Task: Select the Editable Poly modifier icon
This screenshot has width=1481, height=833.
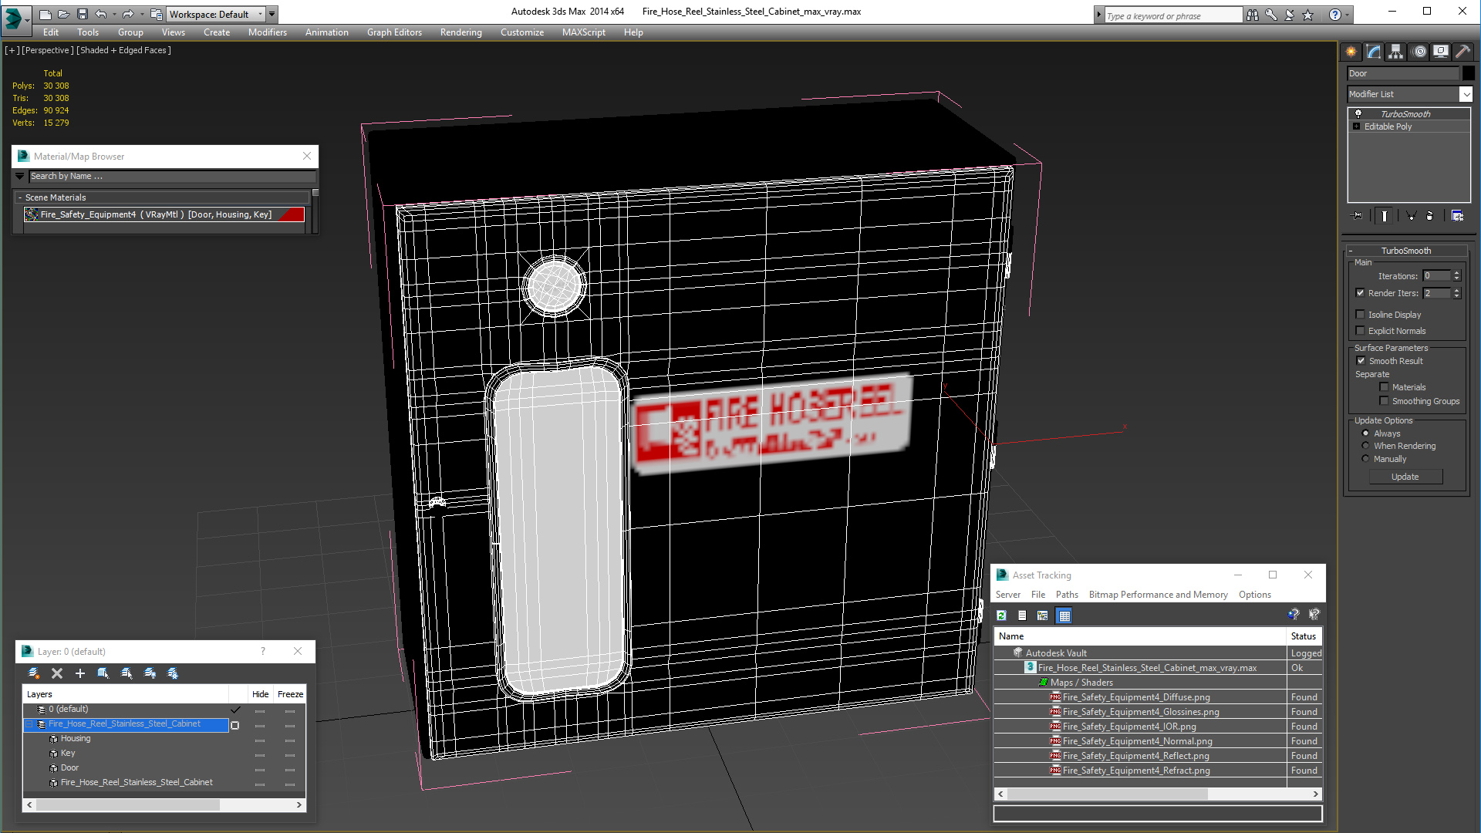Action: click(1358, 126)
